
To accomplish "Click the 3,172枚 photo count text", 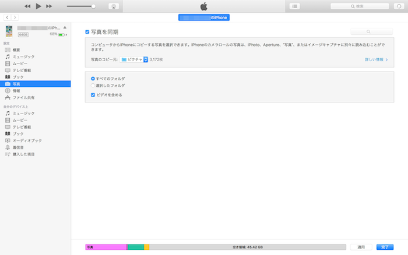I will (x=156, y=59).
